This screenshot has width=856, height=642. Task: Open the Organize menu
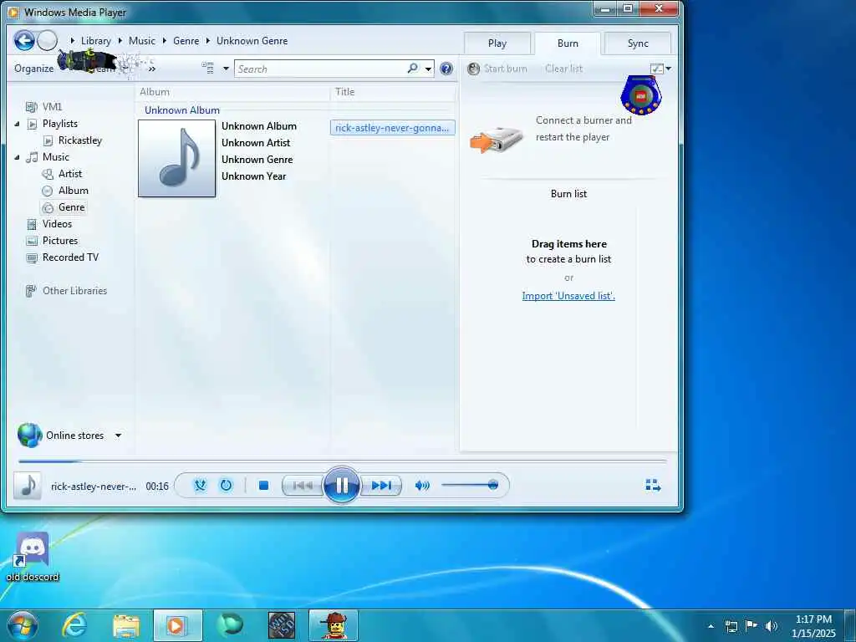click(x=33, y=69)
